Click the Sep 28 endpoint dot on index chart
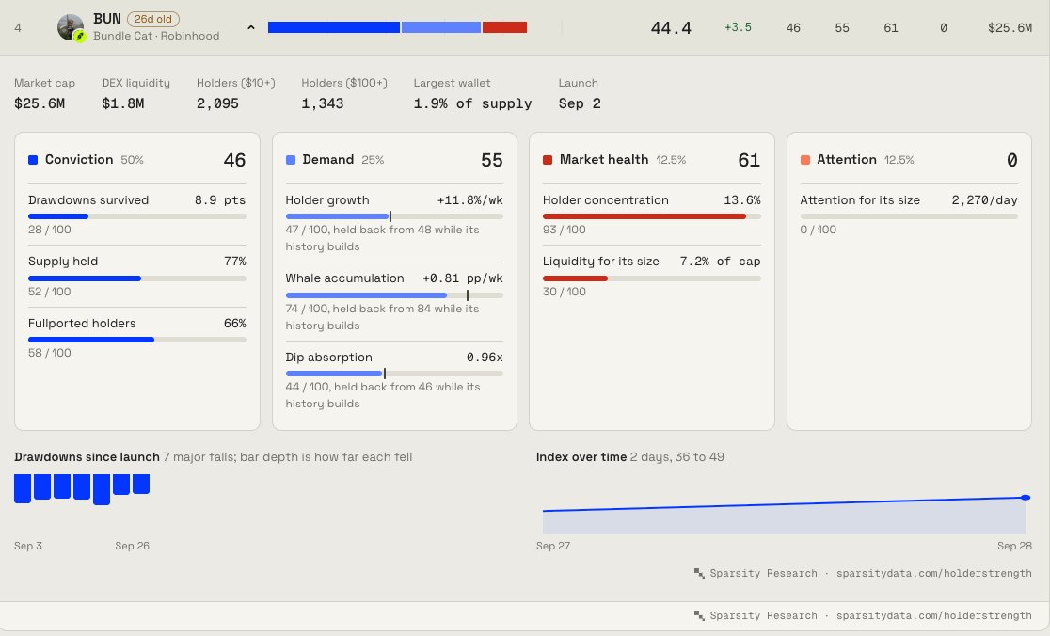The image size is (1050, 636). pos(1026,498)
